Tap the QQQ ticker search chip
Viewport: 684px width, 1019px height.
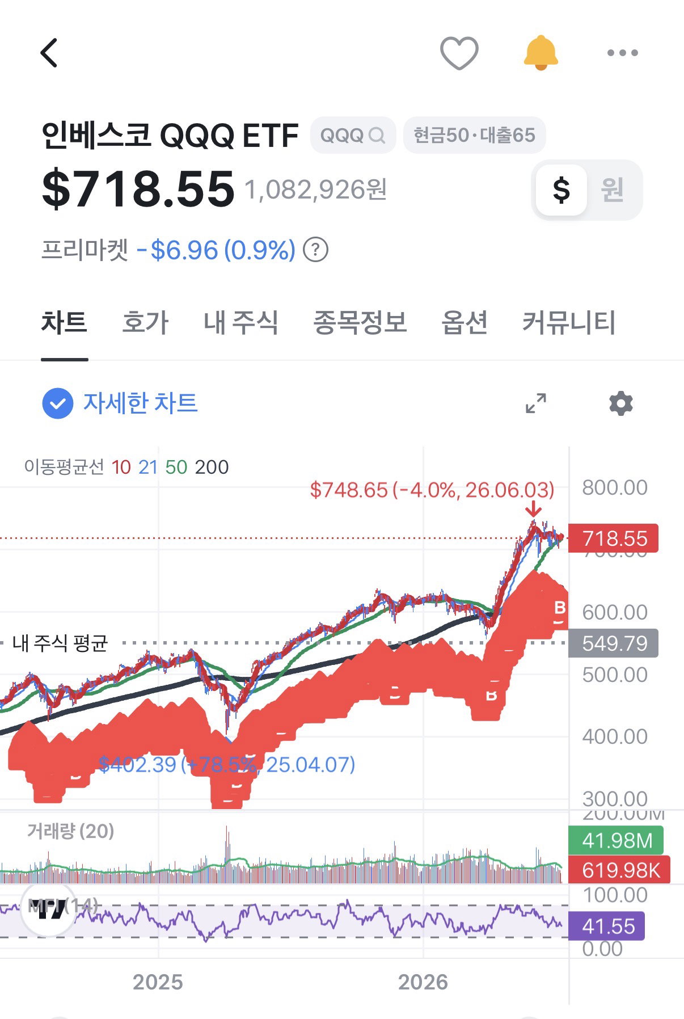353,135
